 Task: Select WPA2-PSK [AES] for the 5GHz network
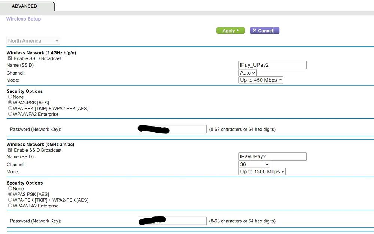(10, 194)
